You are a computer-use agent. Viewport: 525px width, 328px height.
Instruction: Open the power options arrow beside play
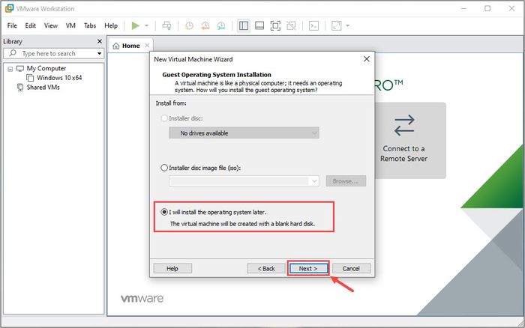[x=147, y=25]
